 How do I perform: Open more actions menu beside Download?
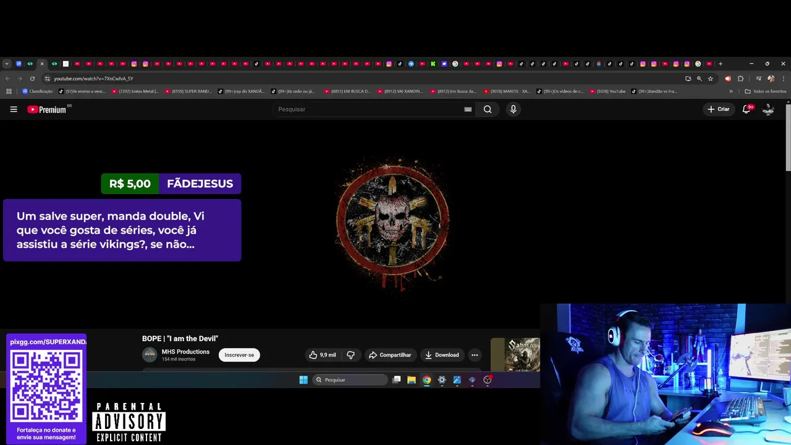coord(475,355)
